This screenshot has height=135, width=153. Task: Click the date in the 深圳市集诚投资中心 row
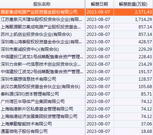[x=98, y=49]
